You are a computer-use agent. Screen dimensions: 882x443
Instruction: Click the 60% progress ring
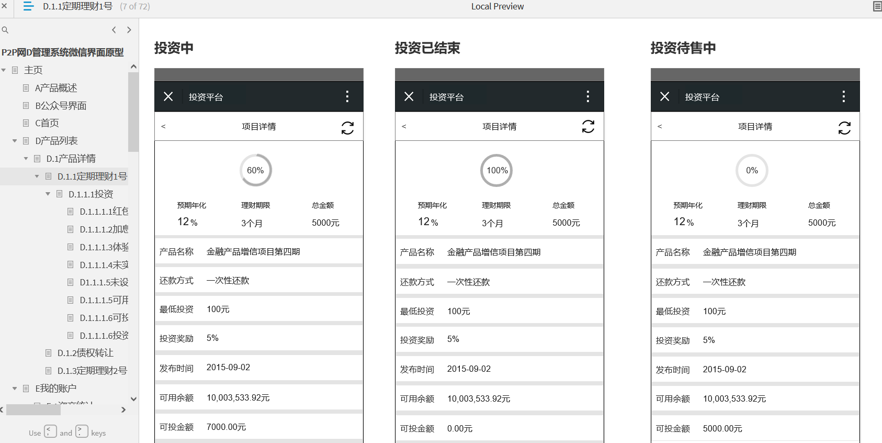tap(256, 170)
